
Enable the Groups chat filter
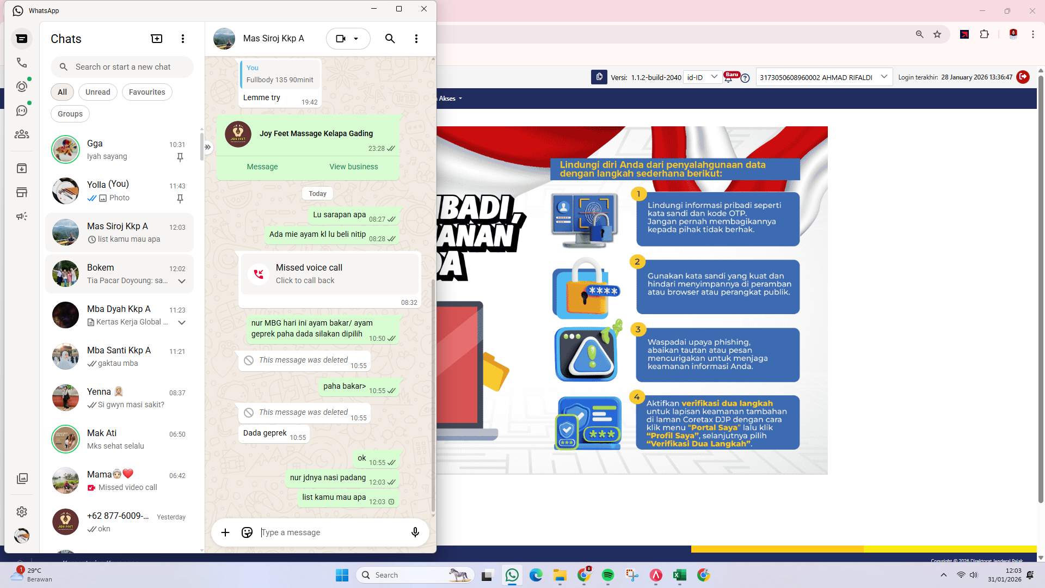(x=70, y=113)
